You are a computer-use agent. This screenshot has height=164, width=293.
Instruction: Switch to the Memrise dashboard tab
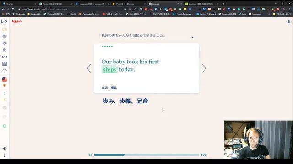[129, 4]
